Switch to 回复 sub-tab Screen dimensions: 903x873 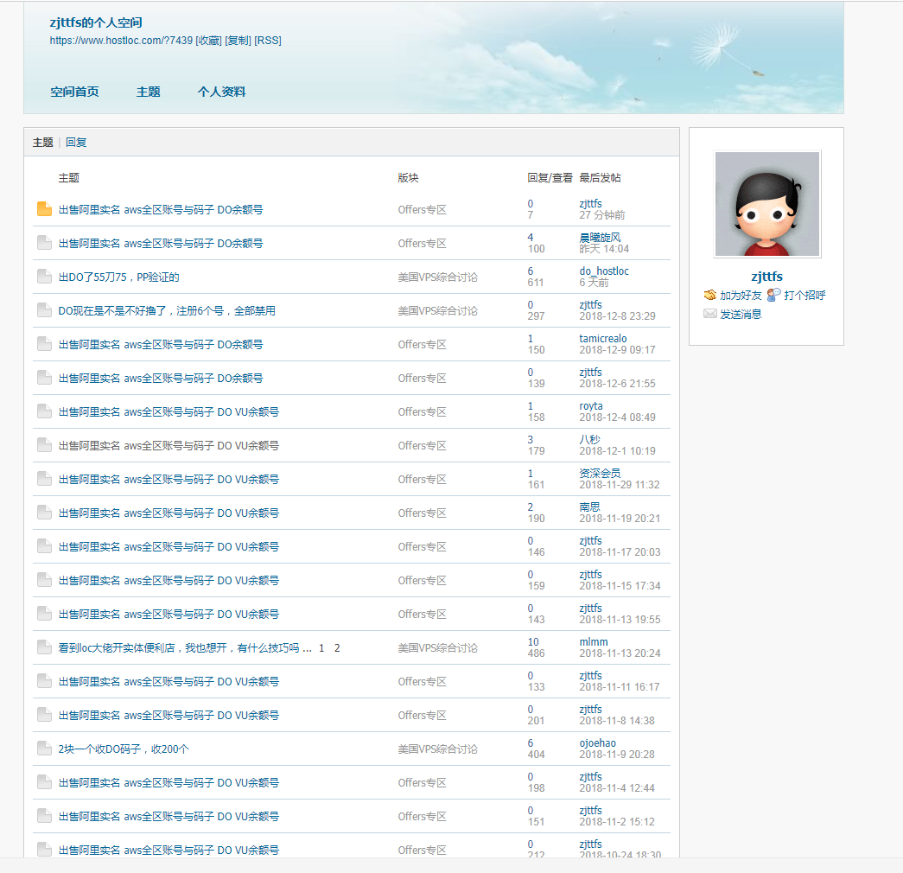pyautogui.click(x=76, y=143)
